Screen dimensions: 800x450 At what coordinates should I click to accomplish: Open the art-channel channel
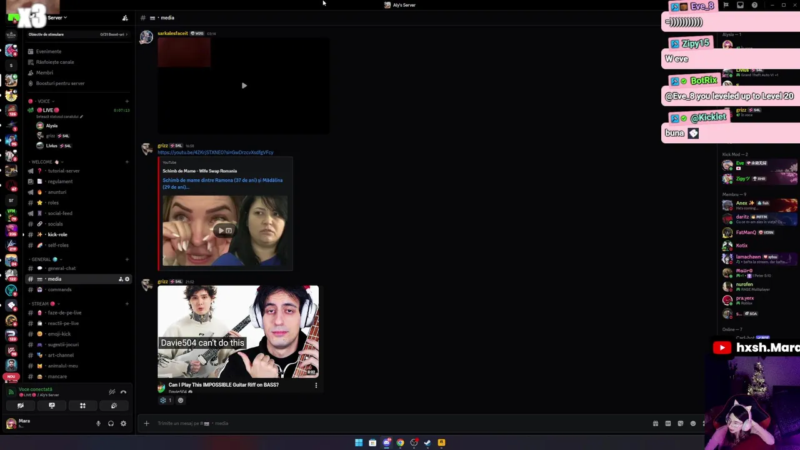pyautogui.click(x=61, y=355)
